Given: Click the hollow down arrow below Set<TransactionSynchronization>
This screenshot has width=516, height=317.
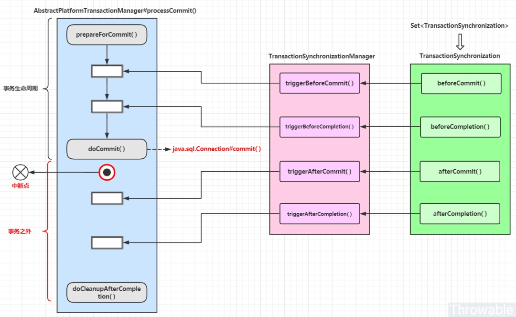Looking at the screenshot, I should (x=460, y=42).
